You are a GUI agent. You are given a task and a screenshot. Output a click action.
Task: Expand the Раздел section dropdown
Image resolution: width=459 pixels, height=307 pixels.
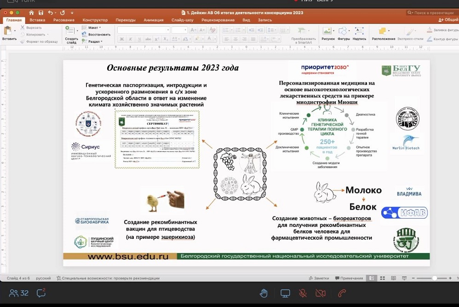(95, 41)
